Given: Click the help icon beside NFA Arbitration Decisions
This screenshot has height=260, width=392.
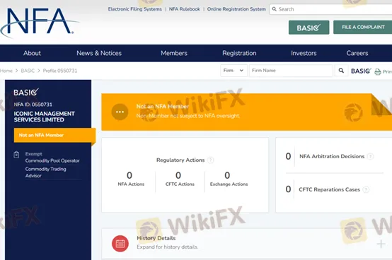Looking at the screenshot, I should [371, 156].
